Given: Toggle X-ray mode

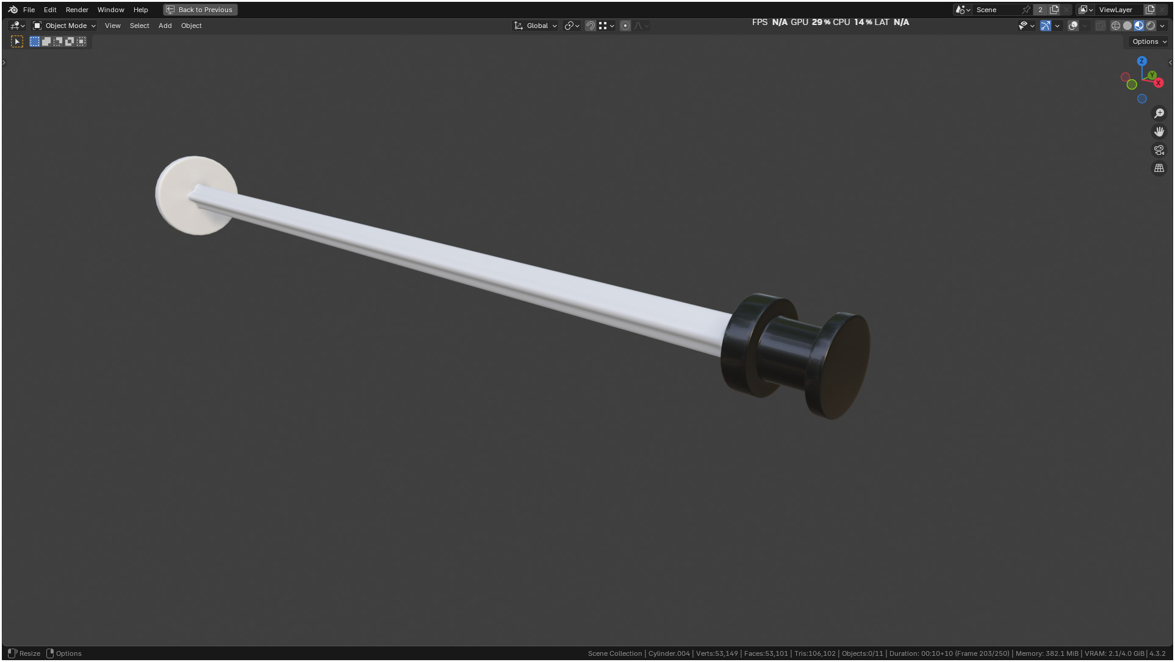Looking at the screenshot, I should (1100, 26).
